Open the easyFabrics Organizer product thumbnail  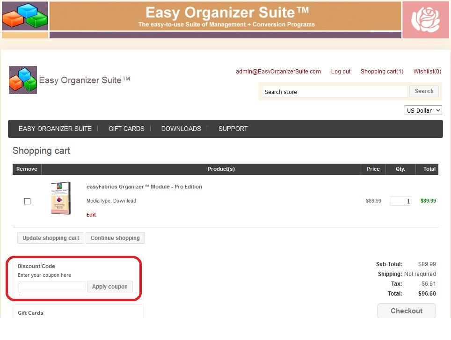pos(61,198)
